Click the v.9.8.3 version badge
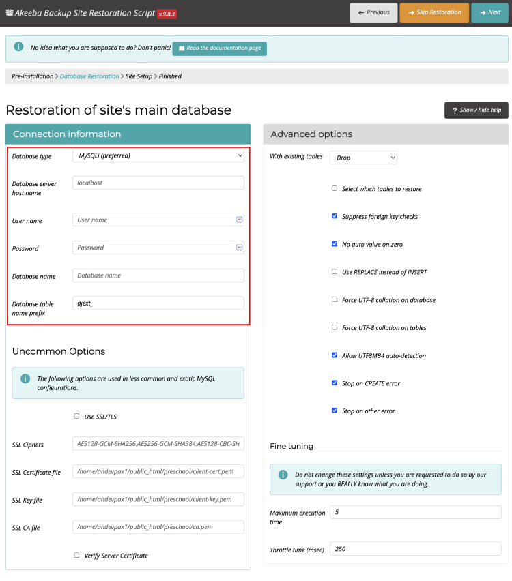512x581 pixels. (x=167, y=14)
